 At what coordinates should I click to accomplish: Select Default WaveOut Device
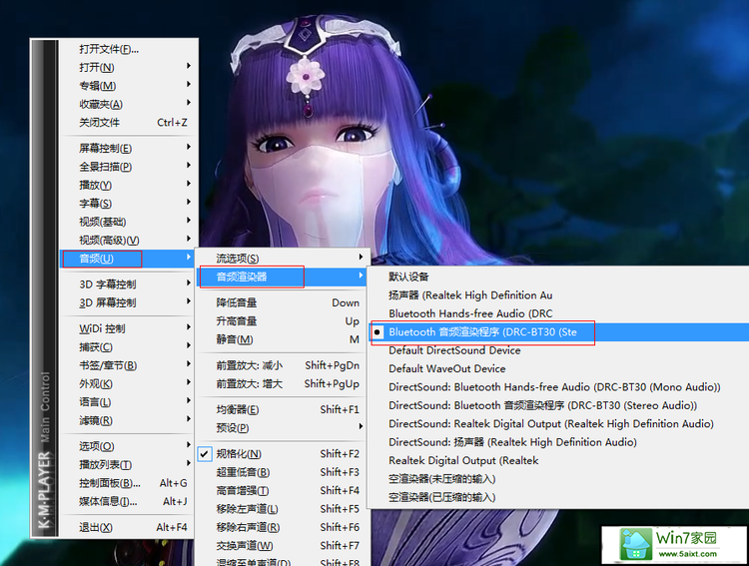[559, 368]
